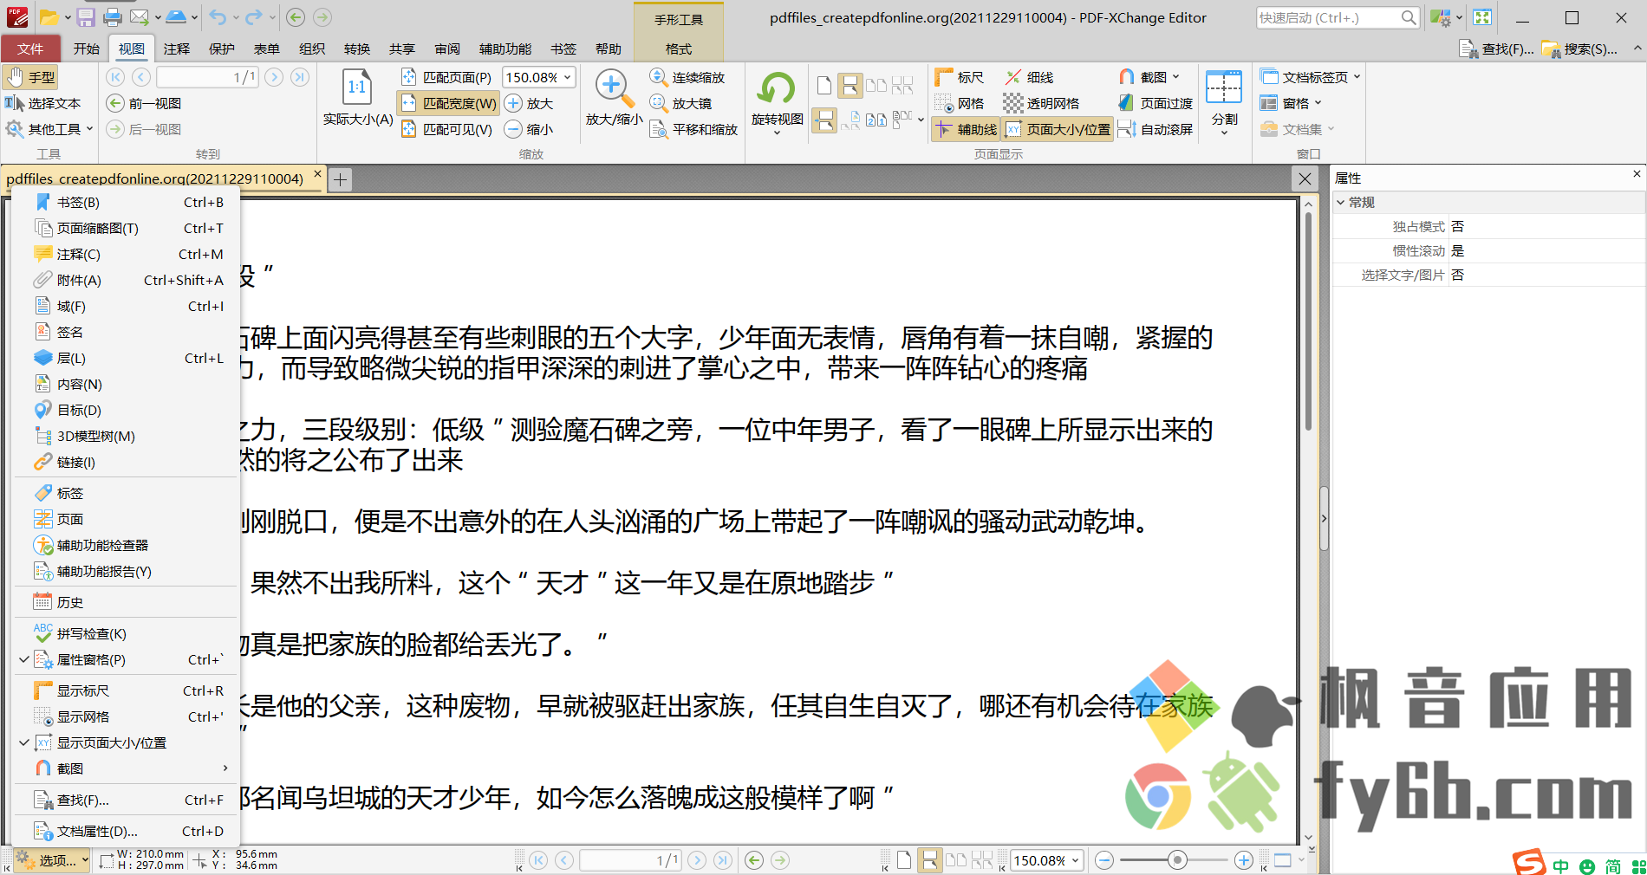Open the zoom percentage dropdown 150.08%
Image resolution: width=1647 pixels, height=875 pixels.
pyautogui.click(x=568, y=77)
